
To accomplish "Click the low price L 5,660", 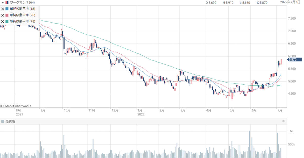I will tap(245, 3).
